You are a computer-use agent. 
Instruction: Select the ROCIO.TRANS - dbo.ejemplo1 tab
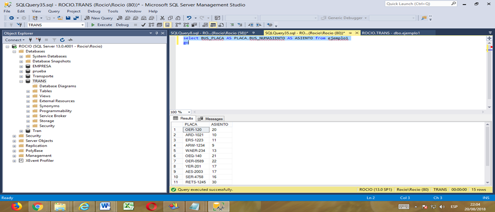point(390,33)
